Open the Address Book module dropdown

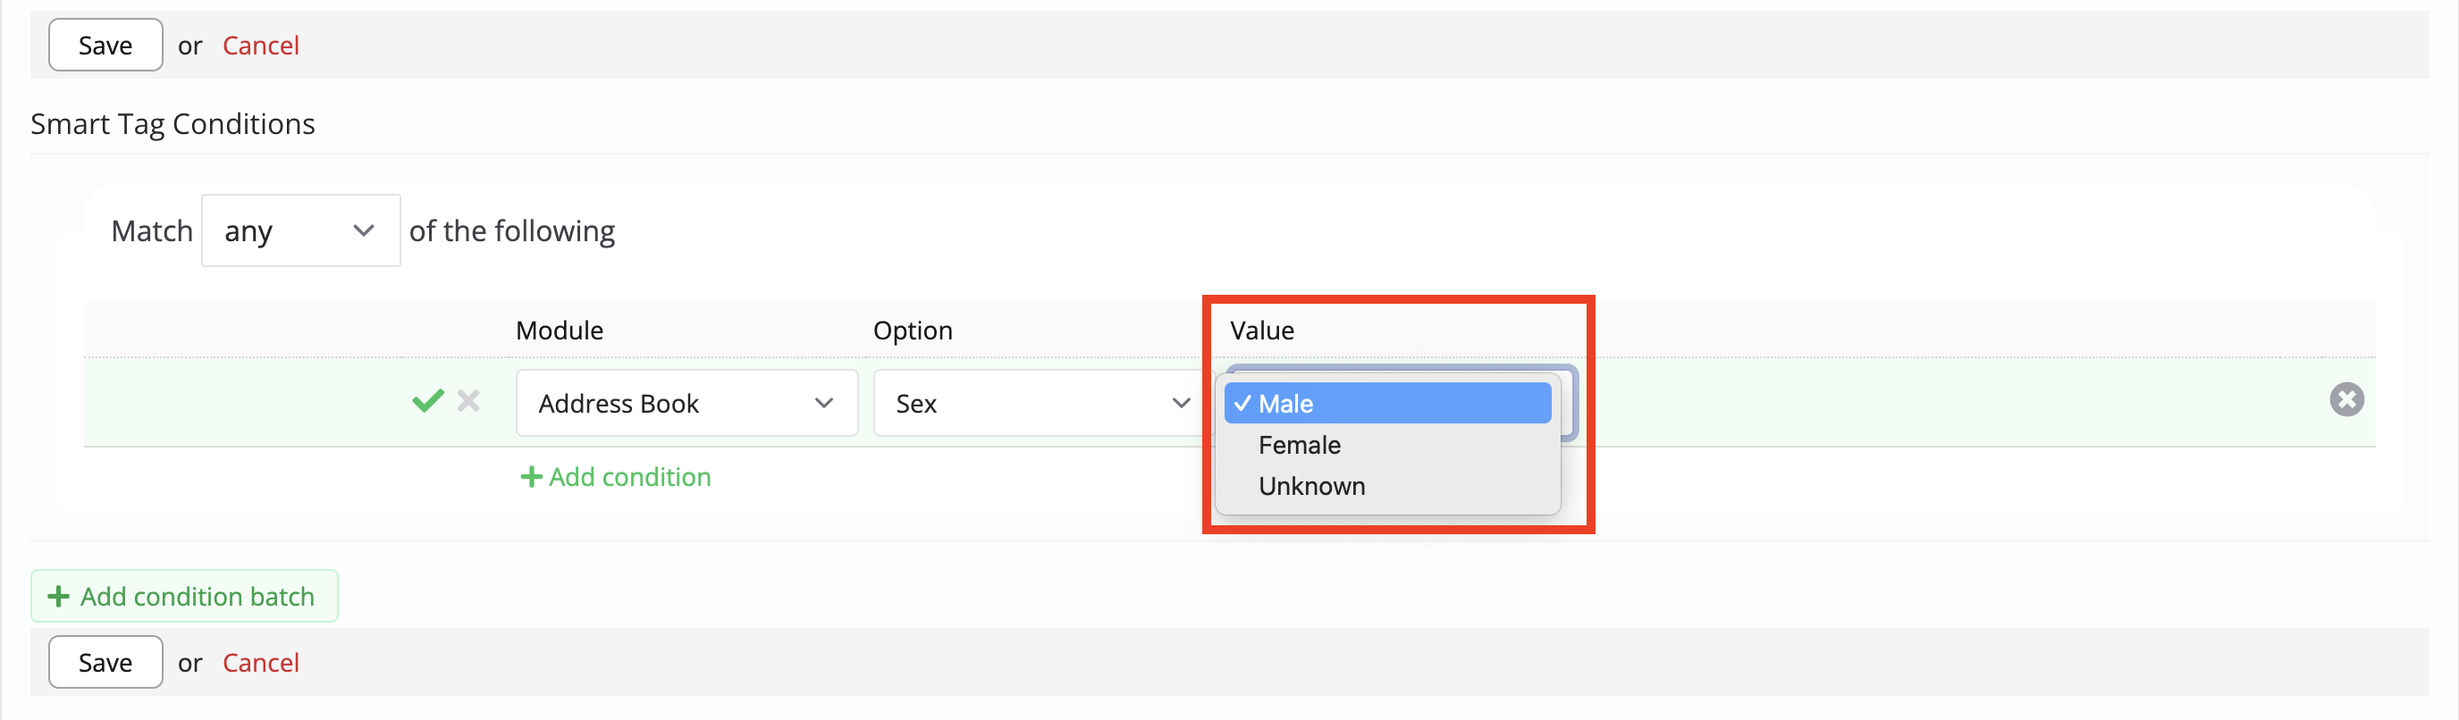click(687, 404)
